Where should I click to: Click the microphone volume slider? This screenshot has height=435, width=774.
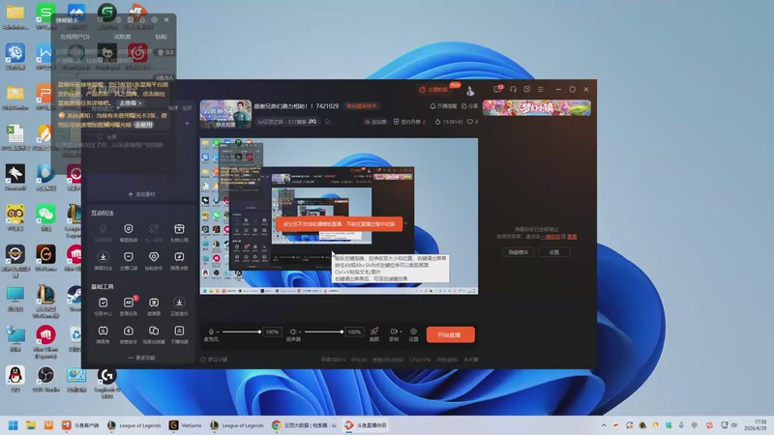coord(240,332)
